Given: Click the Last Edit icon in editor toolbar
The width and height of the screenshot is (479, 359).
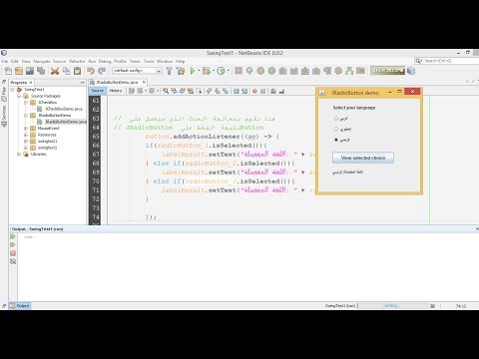Looking at the screenshot, I should pyautogui.click(x=132, y=91).
